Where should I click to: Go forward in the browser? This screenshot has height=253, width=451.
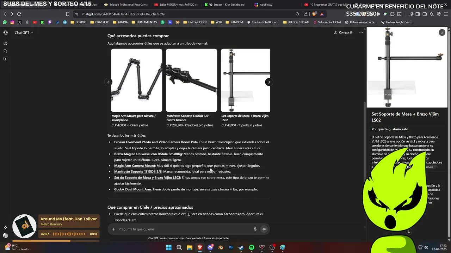[12, 14]
